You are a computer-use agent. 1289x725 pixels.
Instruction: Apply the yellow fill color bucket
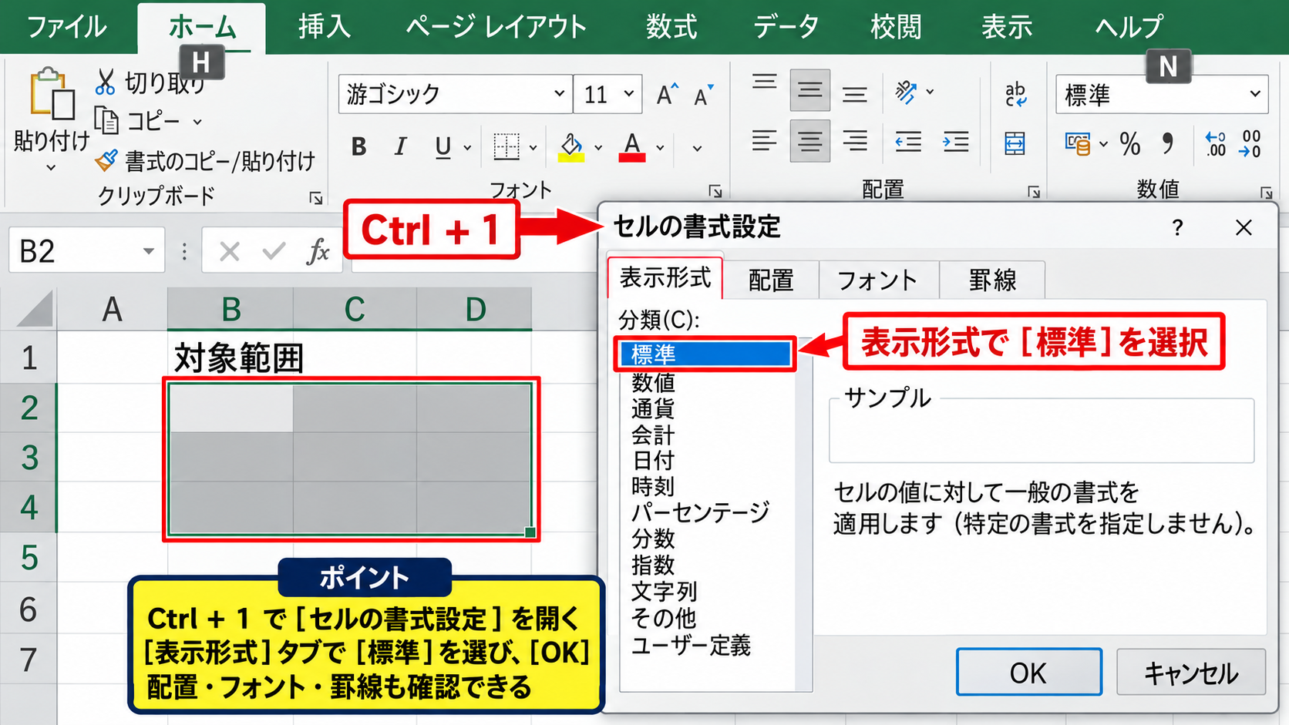[570, 146]
